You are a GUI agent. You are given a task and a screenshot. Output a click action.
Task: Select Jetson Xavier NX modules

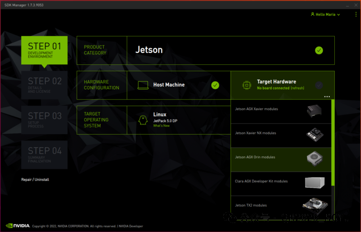(x=281, y=136)
